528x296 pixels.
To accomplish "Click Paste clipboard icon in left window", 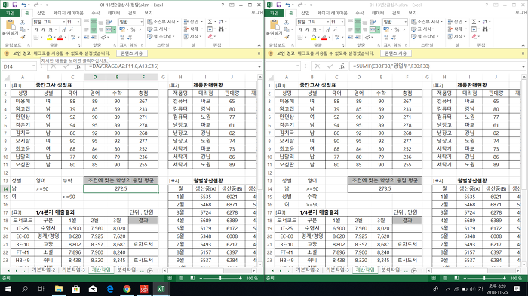I will click(x=10, y=25).
